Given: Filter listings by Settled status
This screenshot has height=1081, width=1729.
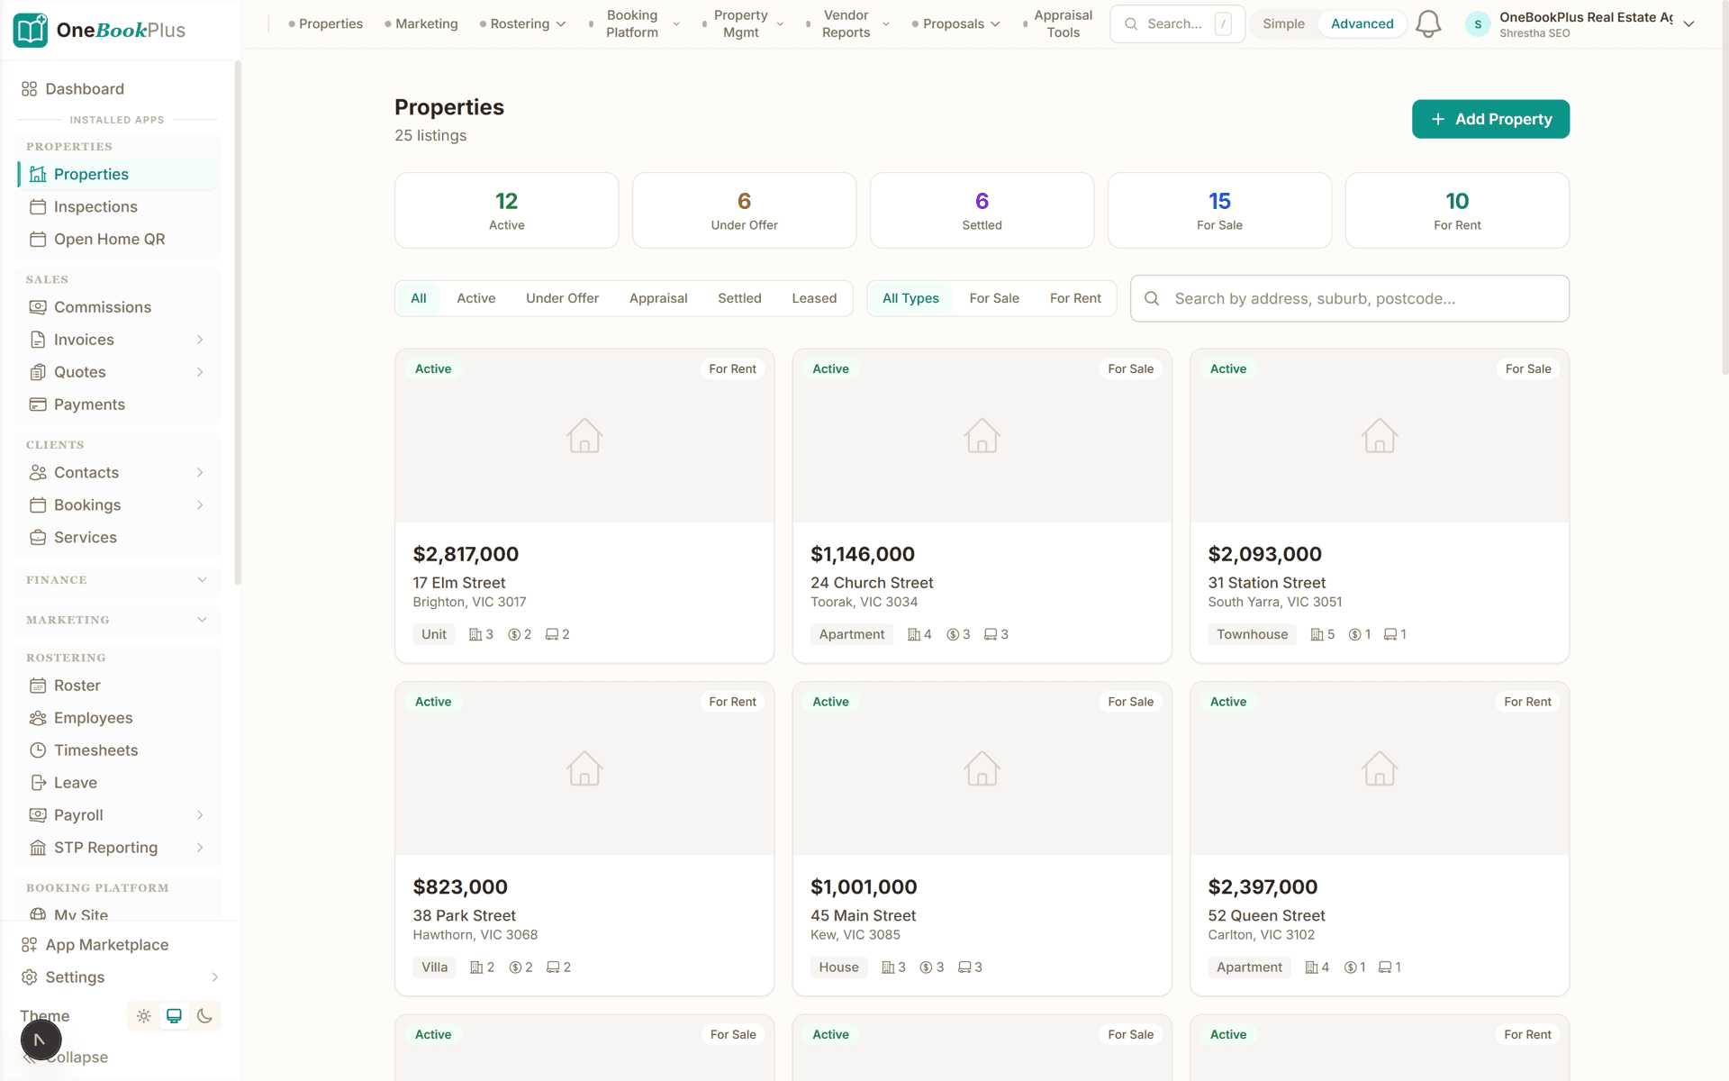Looking at the screenshot, I should pyautogui.click(x=739, y=298).
